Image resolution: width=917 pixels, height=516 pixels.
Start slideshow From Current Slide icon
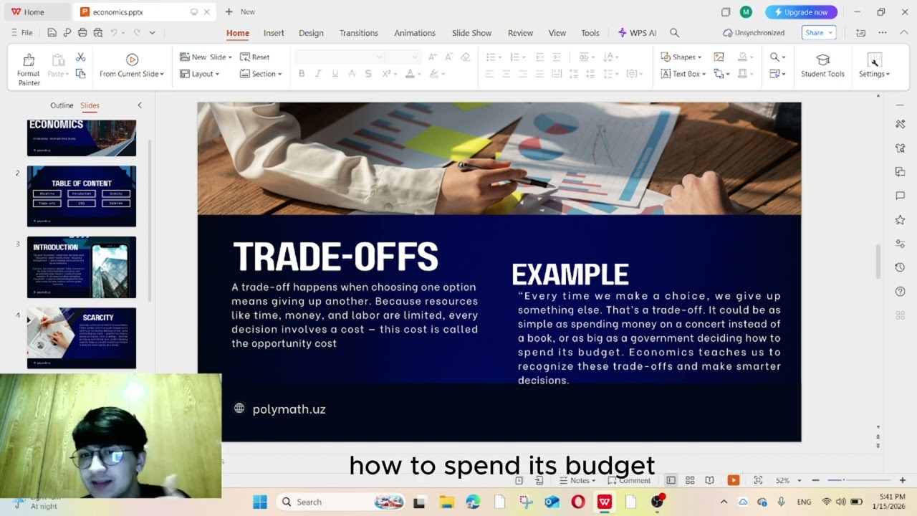pos(132,59)
